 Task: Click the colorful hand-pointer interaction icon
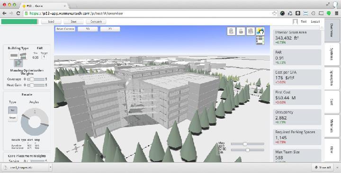[260, 31]
